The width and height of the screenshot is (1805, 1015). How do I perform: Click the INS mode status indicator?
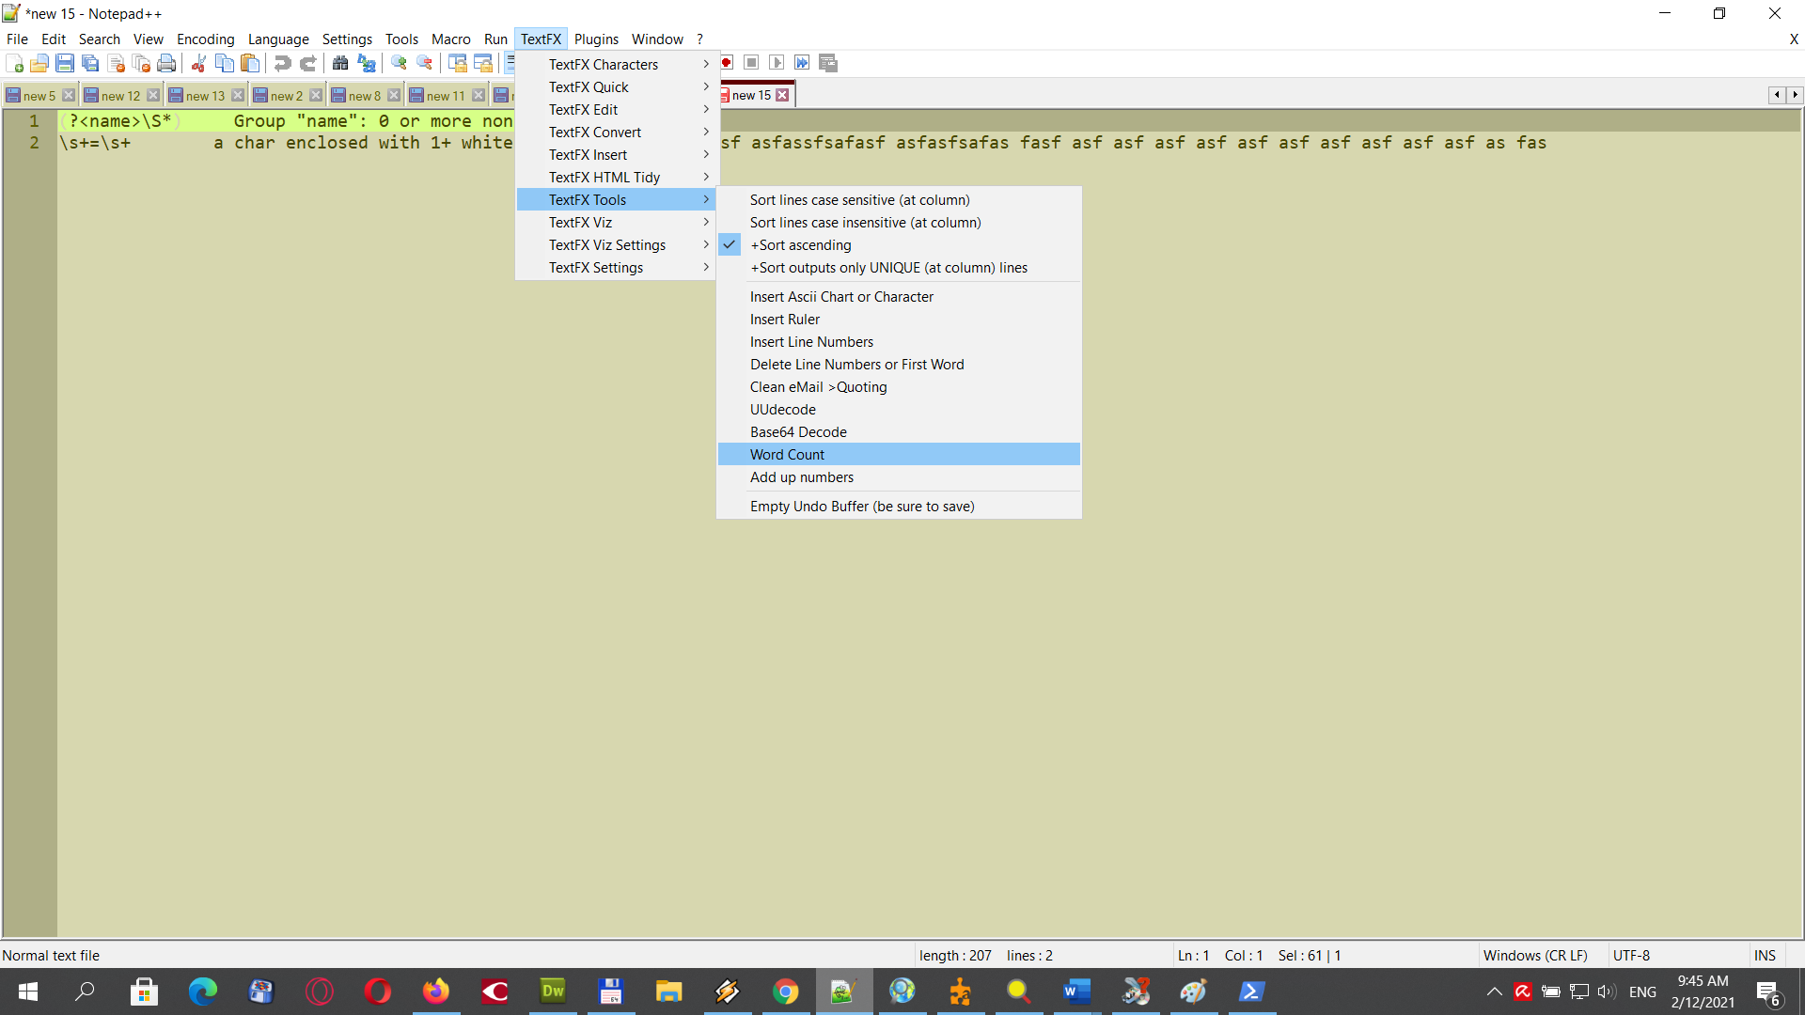tap(1765, 956)
